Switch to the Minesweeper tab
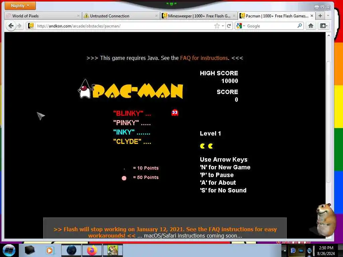Viewport: 343px width, 257px height. coord(199,16)
